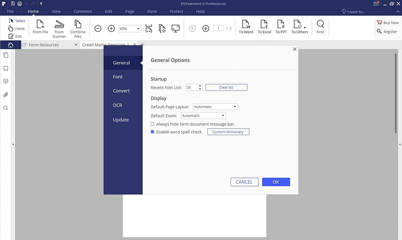Click the zoom out minus icon

(97, 28)
